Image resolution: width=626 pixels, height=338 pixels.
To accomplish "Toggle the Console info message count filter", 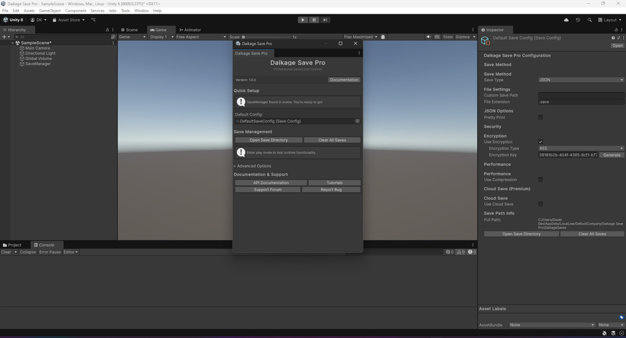I will point(450,252).
